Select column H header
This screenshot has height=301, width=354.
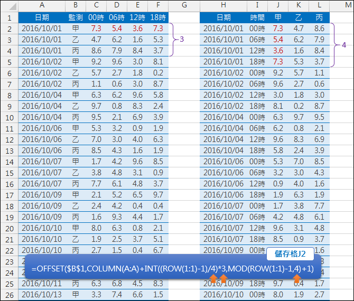coord(223,6)
